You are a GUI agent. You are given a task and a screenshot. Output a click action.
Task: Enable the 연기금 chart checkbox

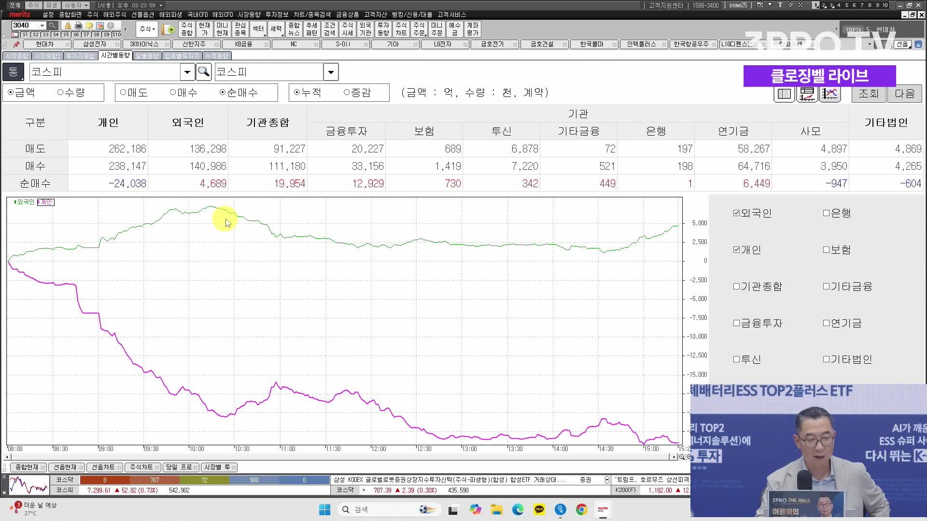click(x=826, y=323)
